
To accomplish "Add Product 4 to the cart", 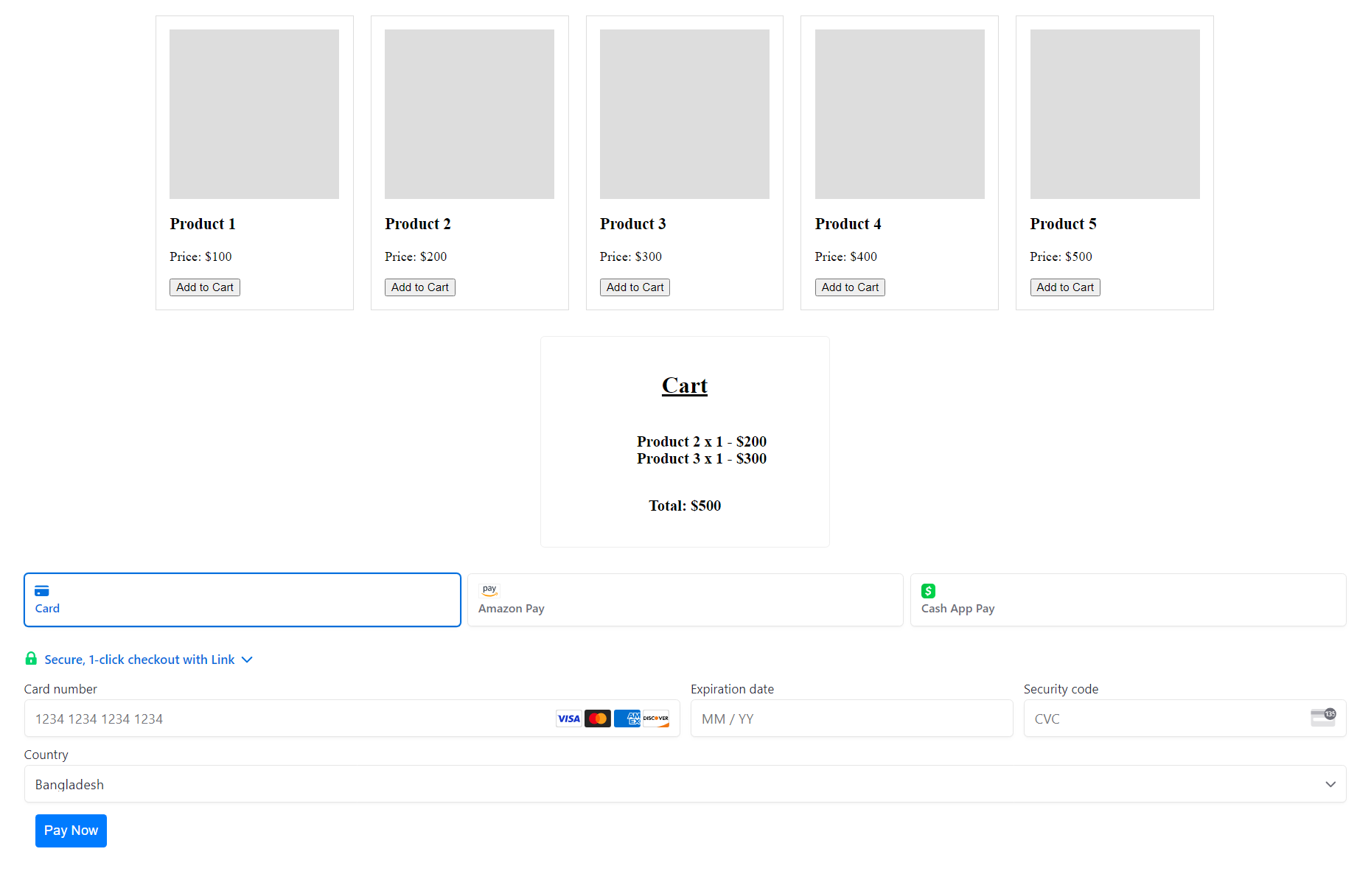I will click(850, 287).
